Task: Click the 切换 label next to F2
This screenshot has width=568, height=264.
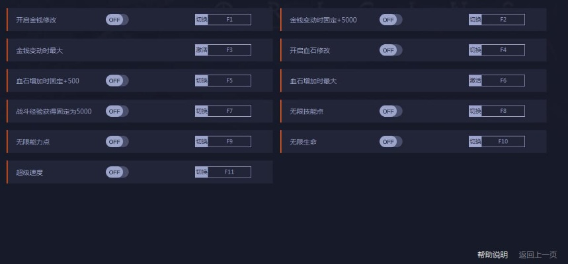Action: tap(475, 20)
